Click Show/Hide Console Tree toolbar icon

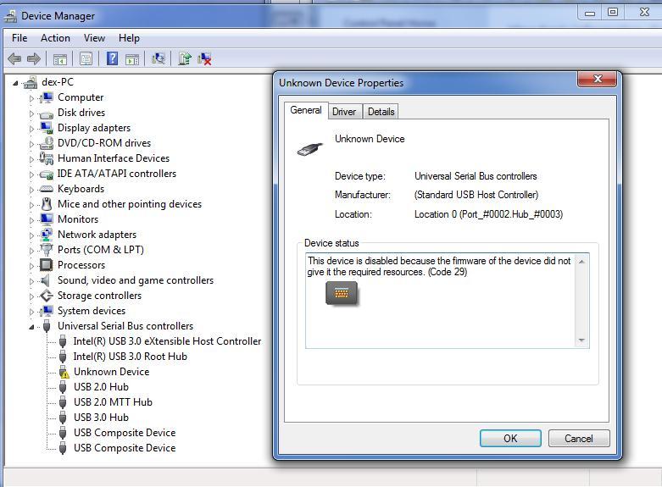(60, 59)
